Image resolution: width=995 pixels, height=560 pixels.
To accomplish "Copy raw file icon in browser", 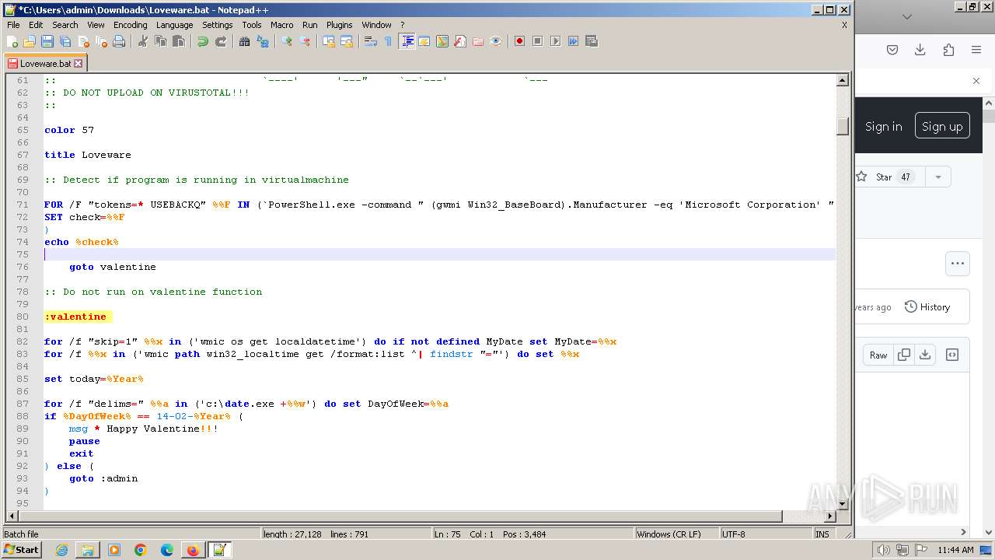I will click(x=904, y=355).
